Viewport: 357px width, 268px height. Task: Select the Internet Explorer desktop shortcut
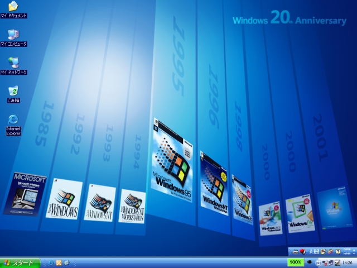coord(13,125)
